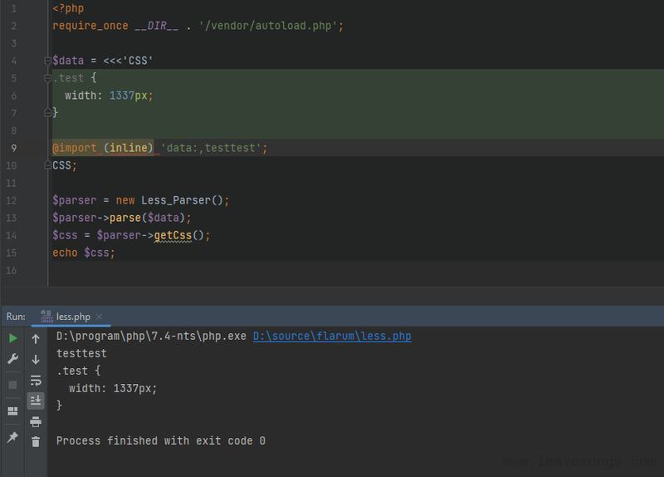The height and width of the screenshot is (477, 664).
Task: Open the D:\source\flarum\less.php link
Action: (332, 337)
